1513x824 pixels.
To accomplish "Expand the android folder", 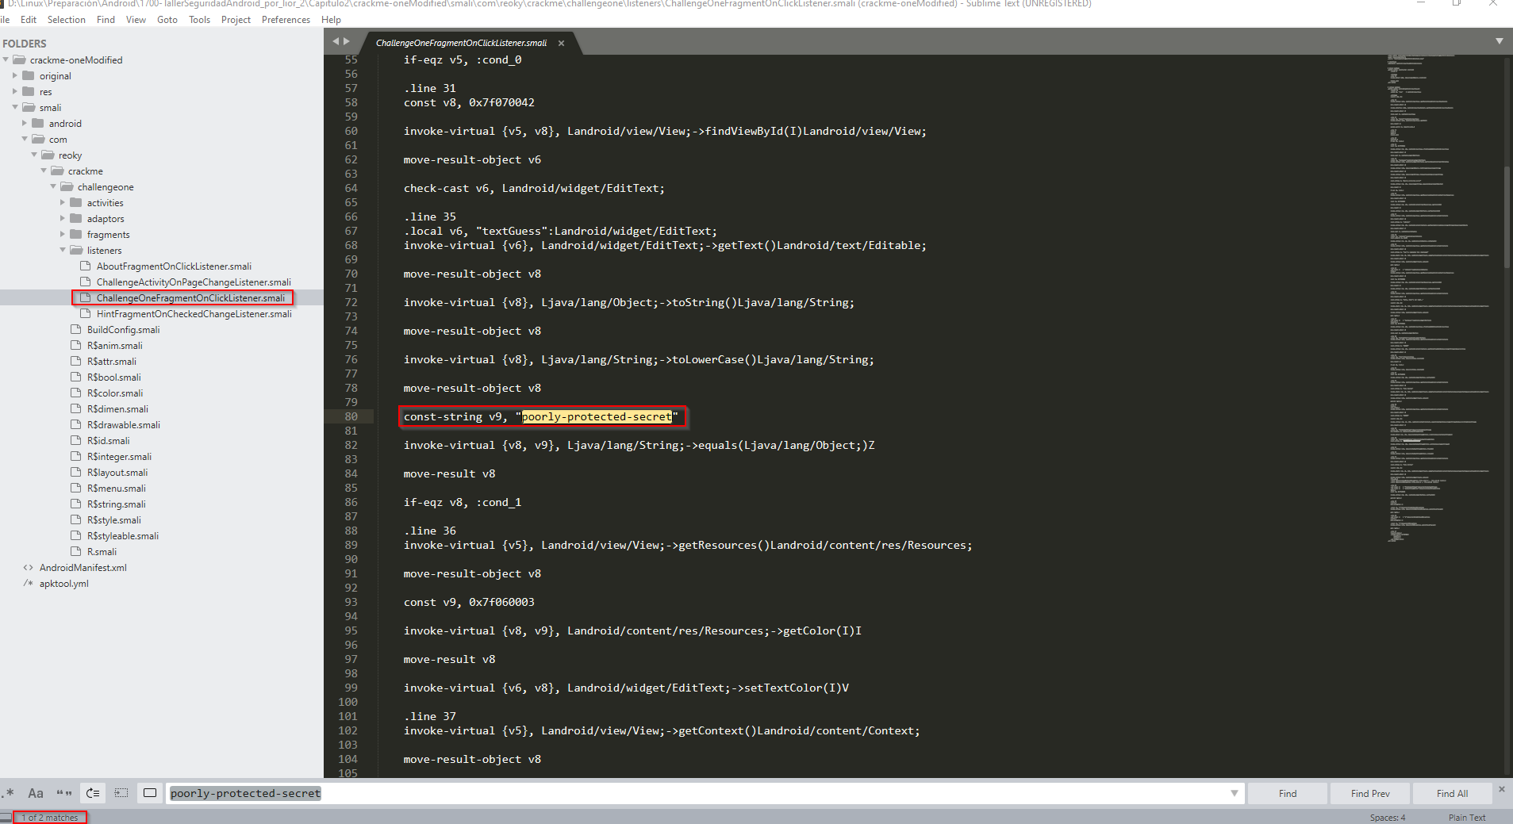I will coord(25,123).
